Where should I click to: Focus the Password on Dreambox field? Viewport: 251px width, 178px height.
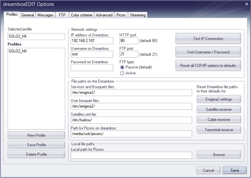[92, 68]
